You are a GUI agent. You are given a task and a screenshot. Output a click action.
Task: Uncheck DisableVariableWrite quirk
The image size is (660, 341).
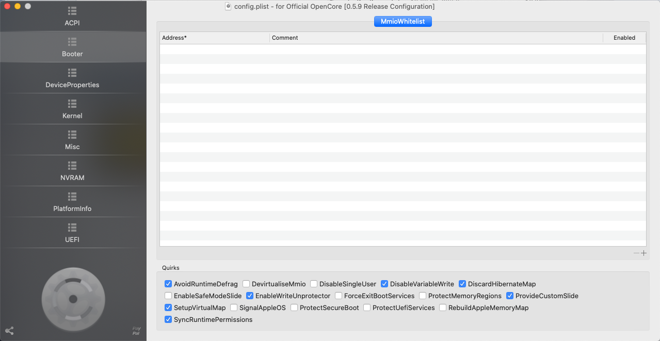pos(384,284)
